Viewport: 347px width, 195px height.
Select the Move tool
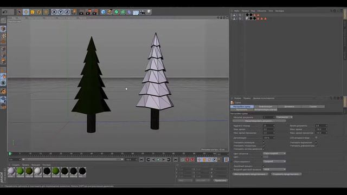click(x=26, y=12)
